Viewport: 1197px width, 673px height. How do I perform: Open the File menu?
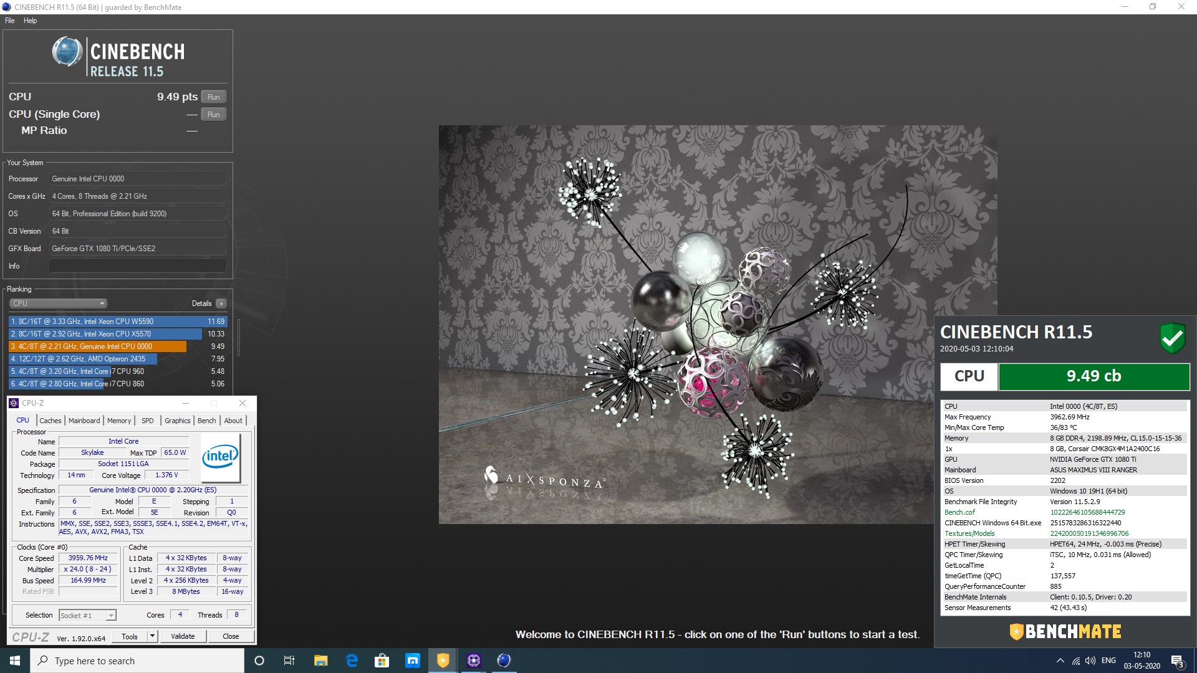(x=9, y=21)
